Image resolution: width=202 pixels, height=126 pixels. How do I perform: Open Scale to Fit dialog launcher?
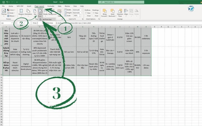83,19
